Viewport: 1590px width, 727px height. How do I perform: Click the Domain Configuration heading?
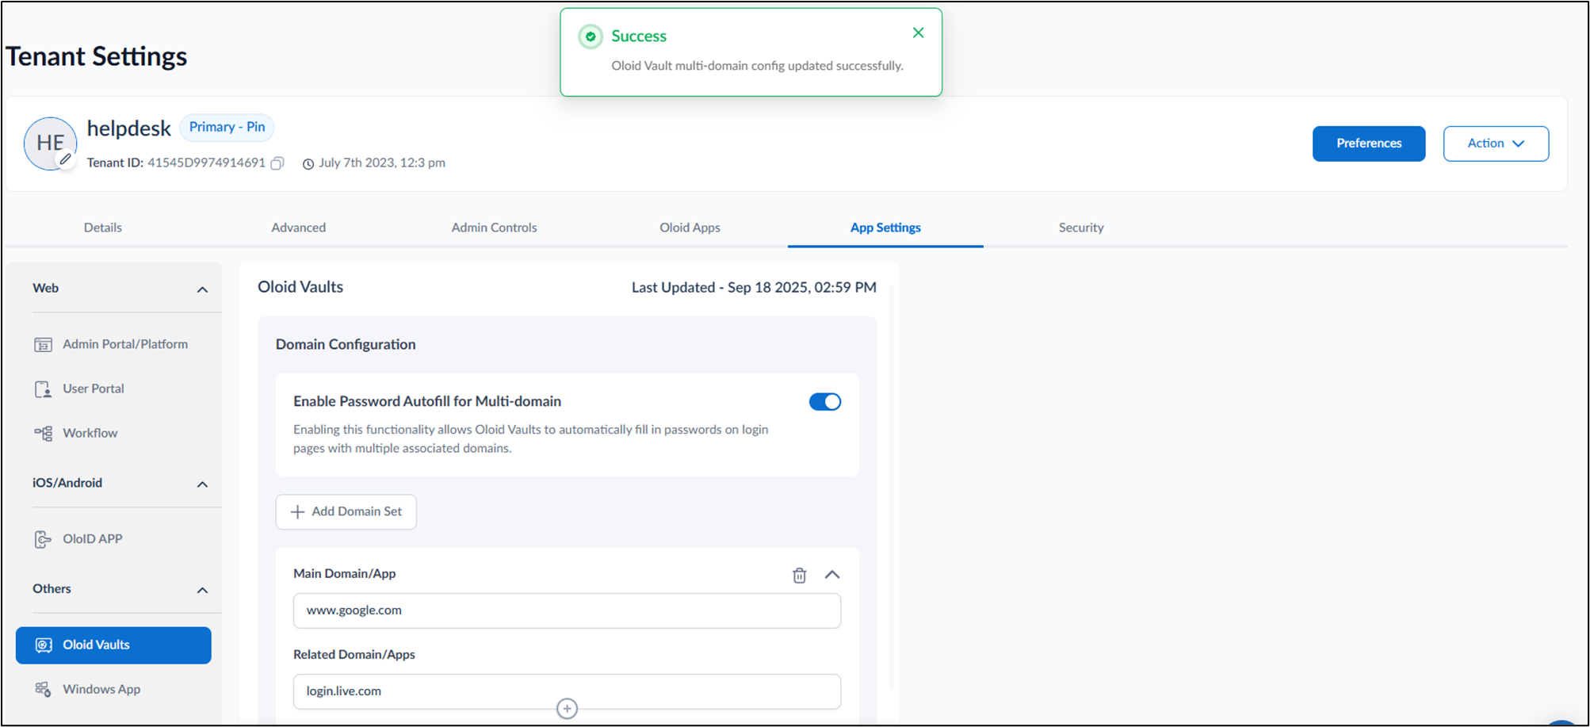(x=346, y=345)
